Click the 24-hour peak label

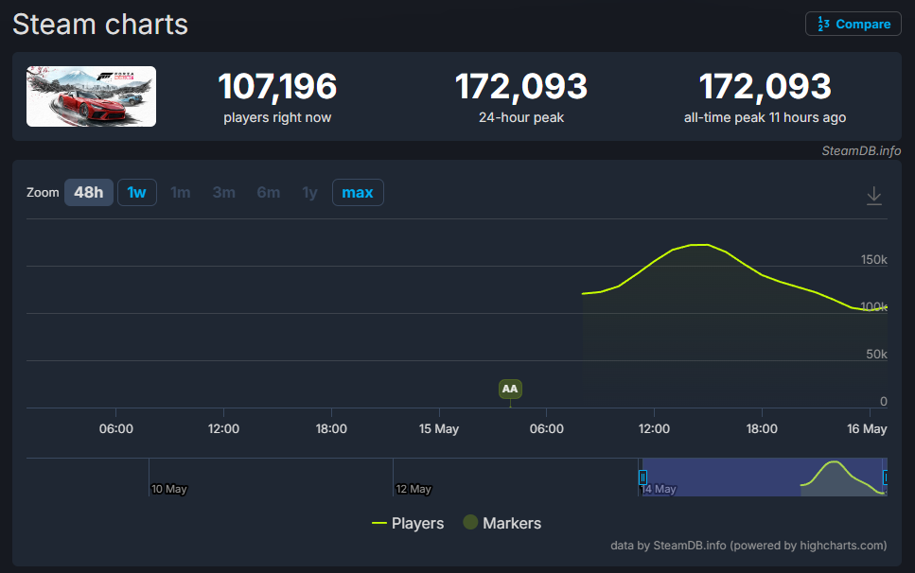click(521, 117)
